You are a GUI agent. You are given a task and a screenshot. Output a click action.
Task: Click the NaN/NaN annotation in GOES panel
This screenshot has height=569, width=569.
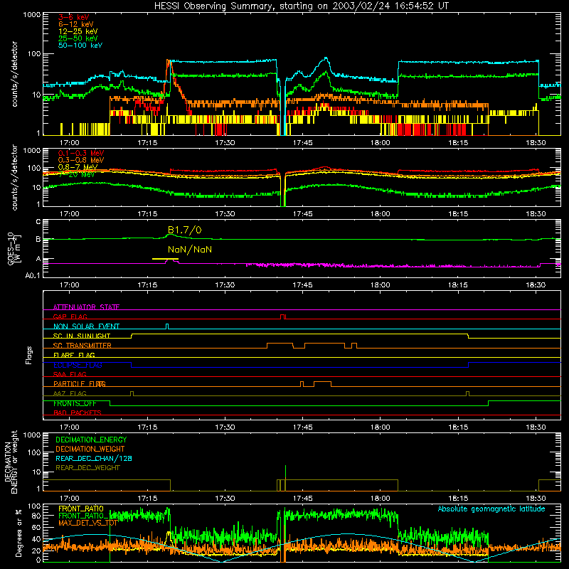point(190,250)
